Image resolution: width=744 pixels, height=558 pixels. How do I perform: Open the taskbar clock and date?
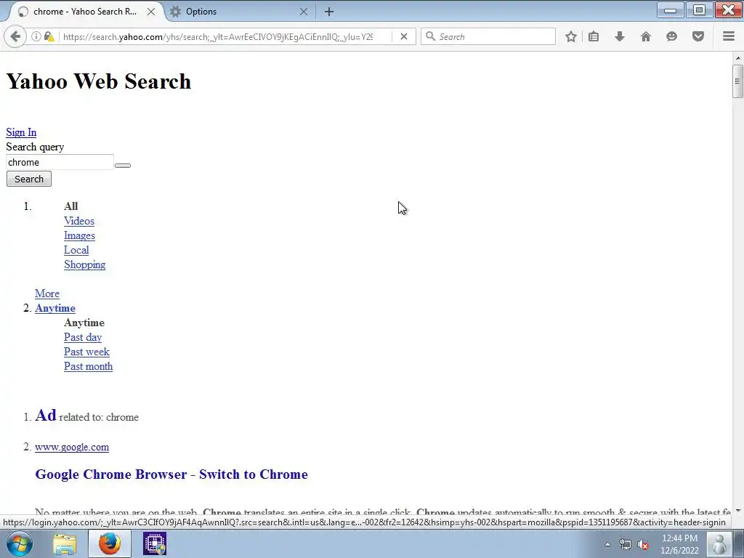click(679, 544)
